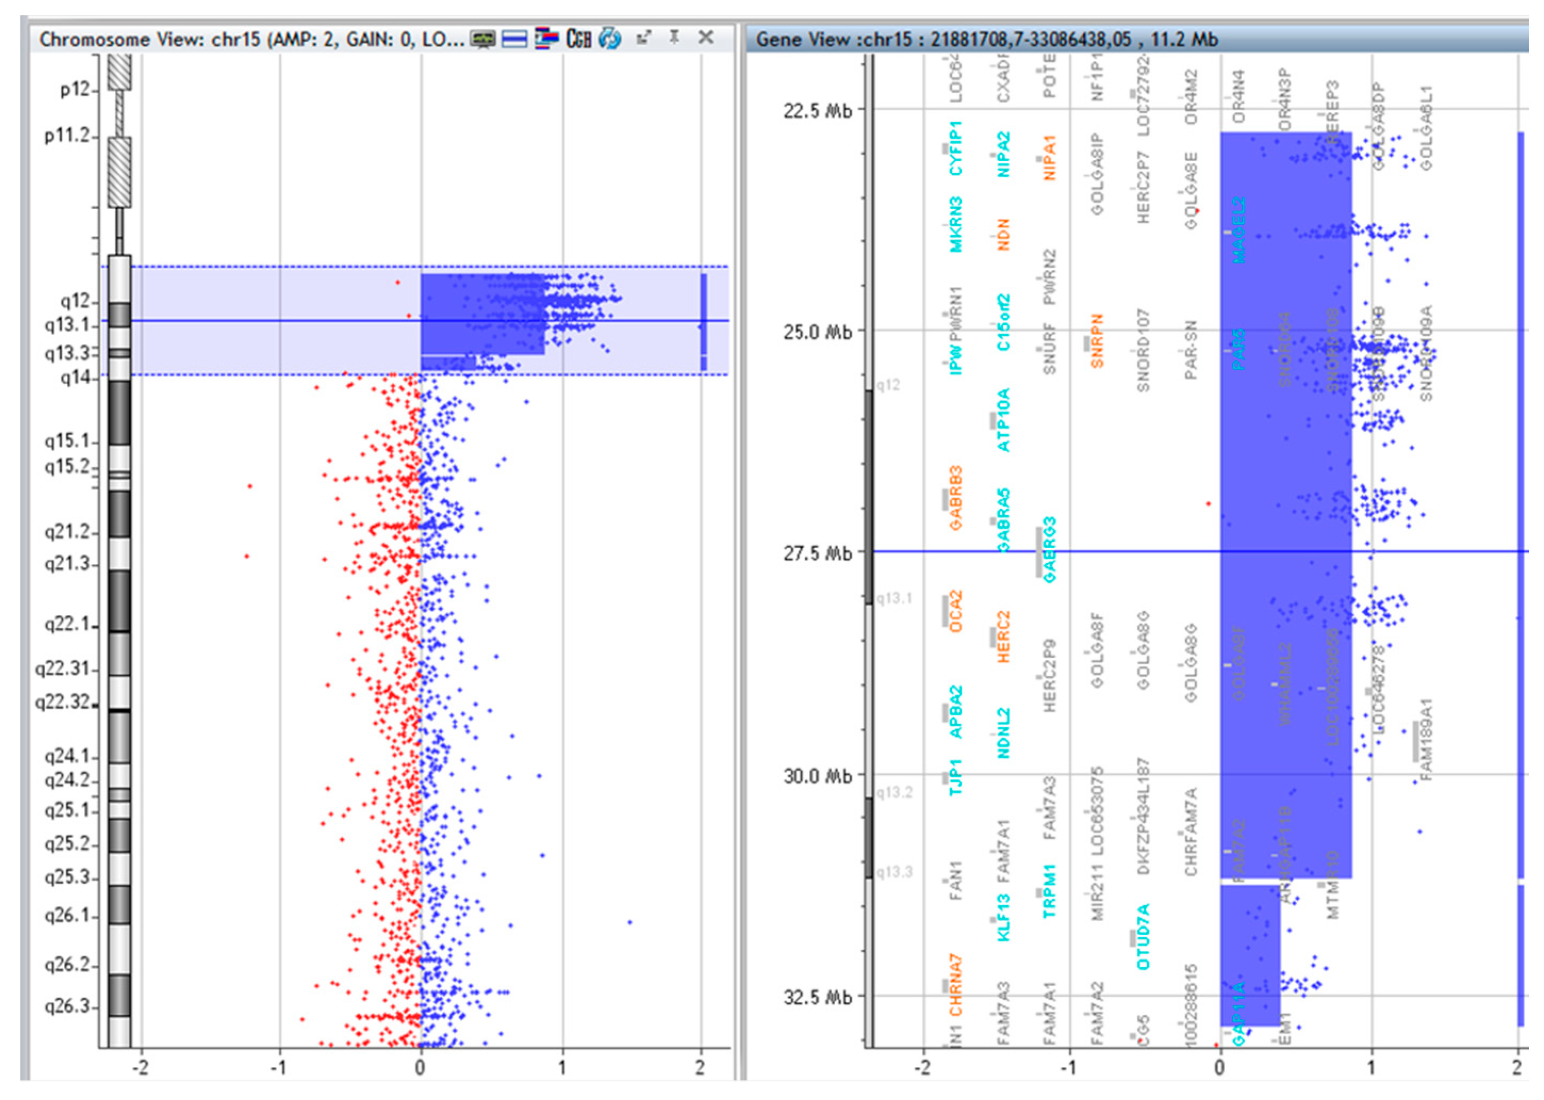Click the smaller lower aberration block in Gene View
This screenshot has width=1544, height=1100.
(x=1250, y=955)
